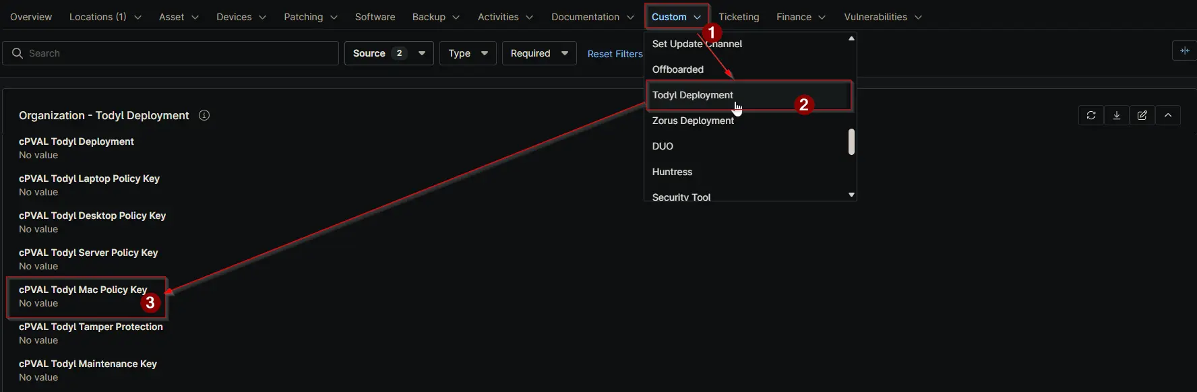Click the Custom menu tab
The width and height of the screenshot is (1197, 392).
click(676, 17)
